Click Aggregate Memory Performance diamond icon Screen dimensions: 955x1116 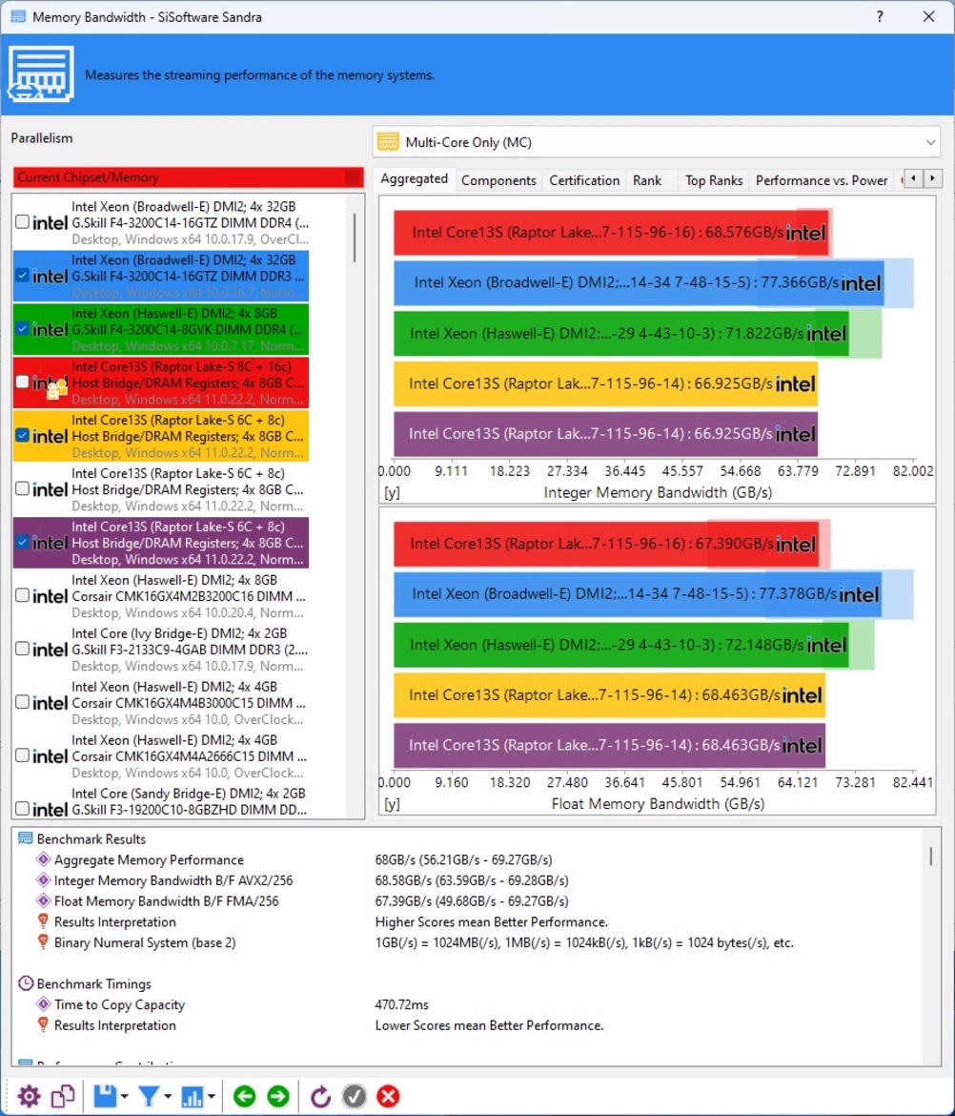tap(44, 859)
